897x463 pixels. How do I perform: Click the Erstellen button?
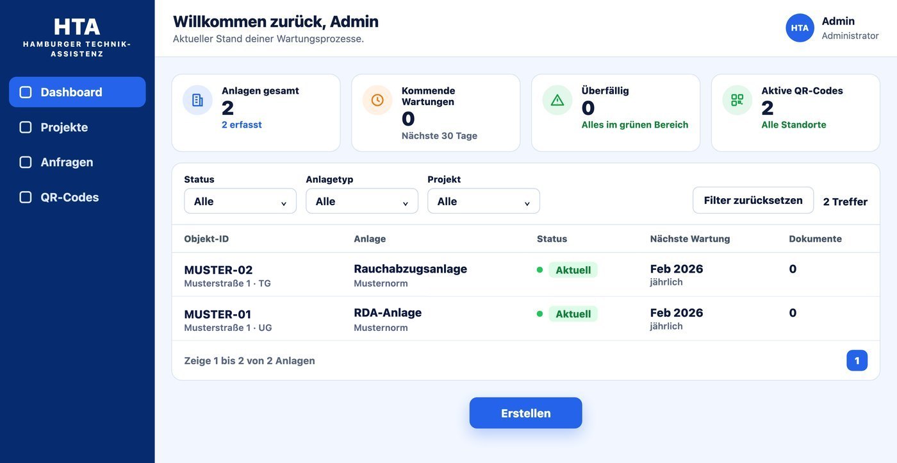pyautogui.click(x=525, y=413)
